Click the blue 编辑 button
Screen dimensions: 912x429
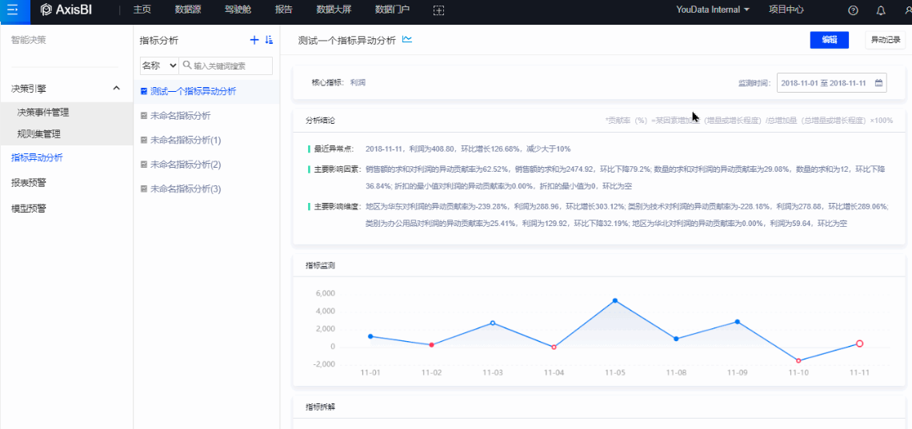[829, 40]
